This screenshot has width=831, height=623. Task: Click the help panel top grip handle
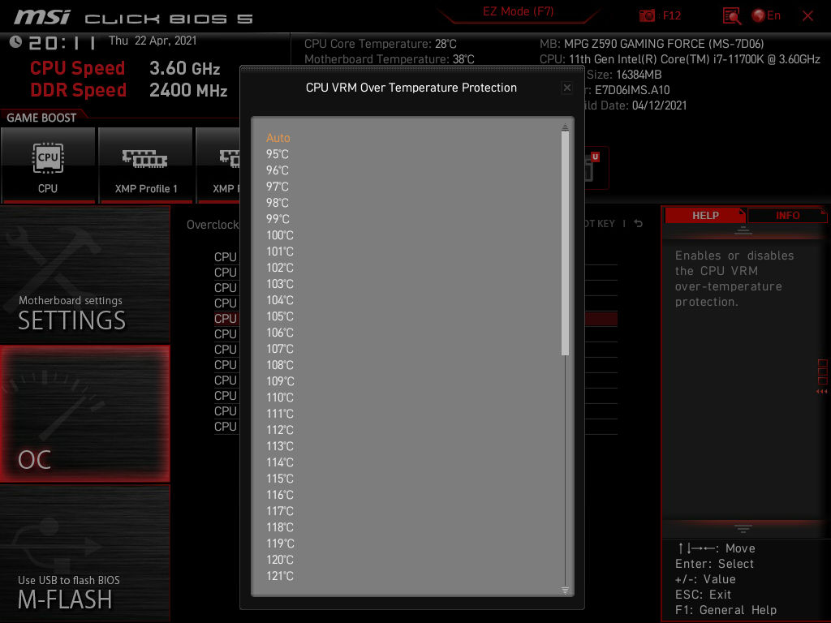pyautogui.click(x=743, y=230)
